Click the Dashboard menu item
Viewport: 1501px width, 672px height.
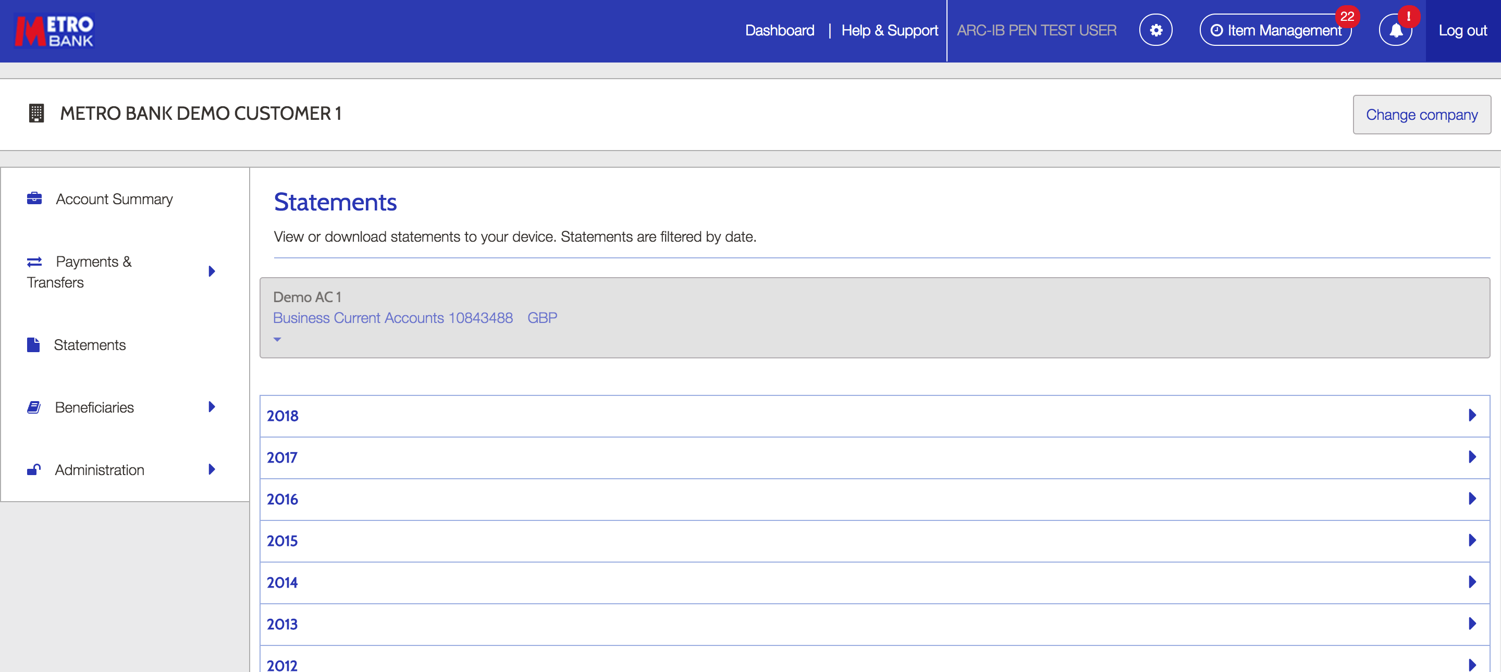(x=780, y=30)
